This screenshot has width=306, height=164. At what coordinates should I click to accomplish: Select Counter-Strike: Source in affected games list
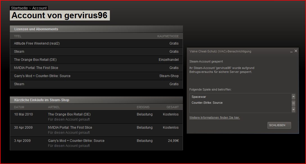point(207,103)
